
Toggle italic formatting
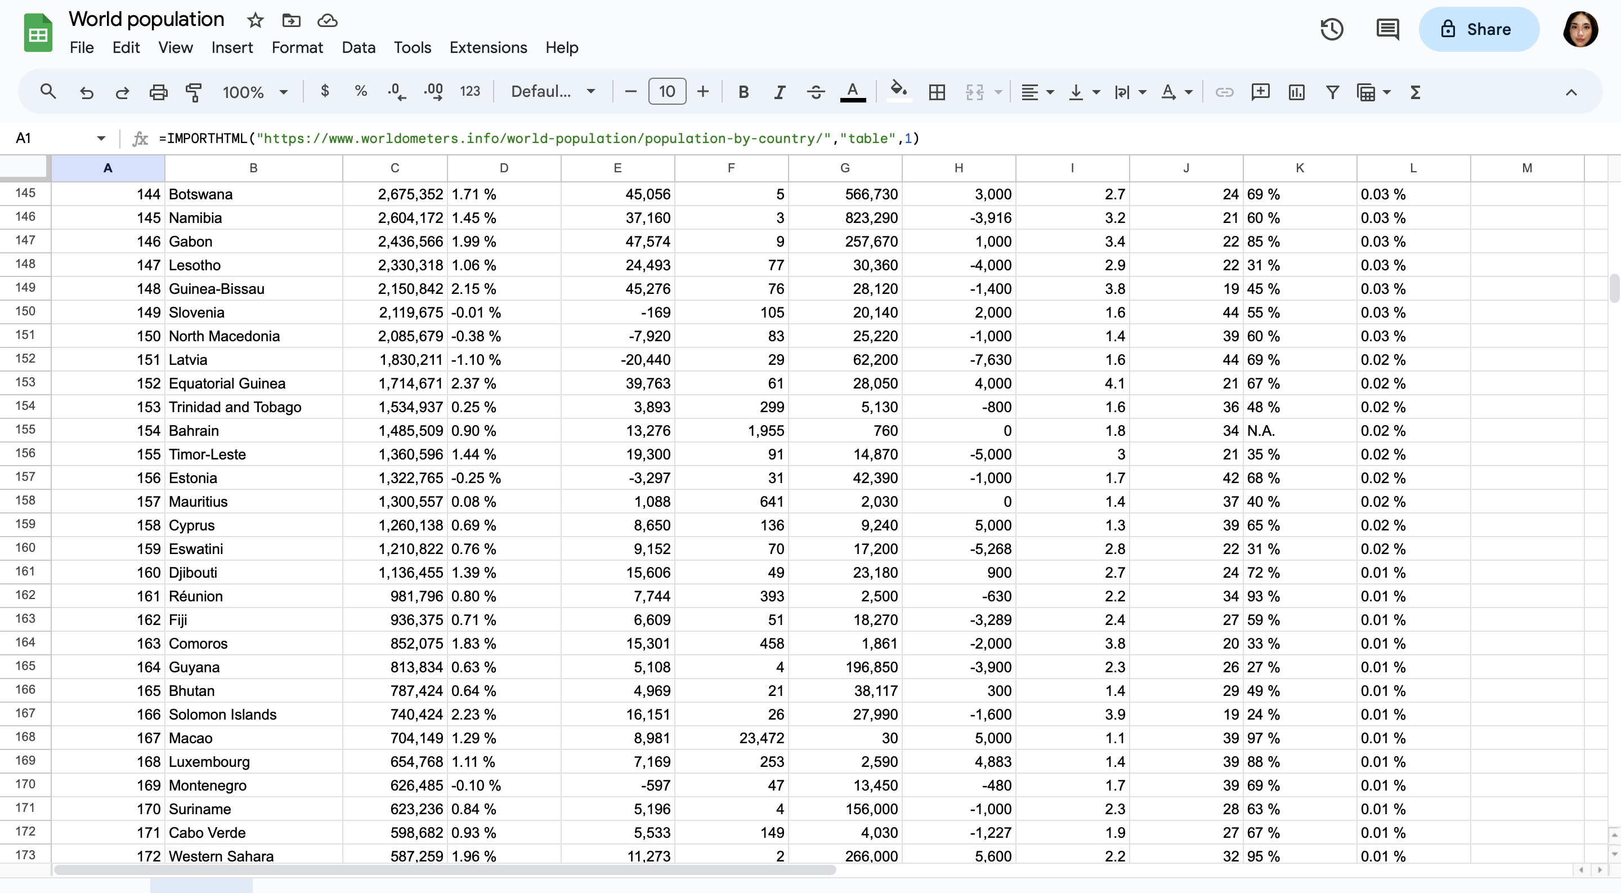(x=779, y=92)
